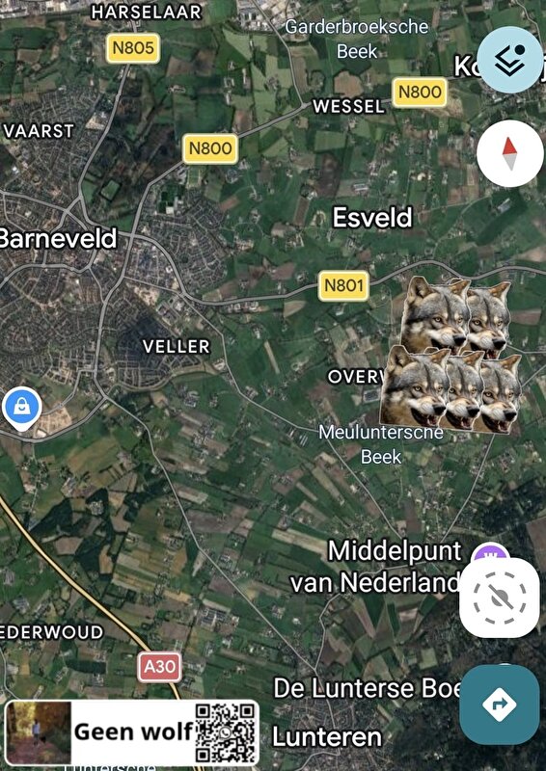
Task: Click the N800 badge near Wessel
Action: tap(420, 92)
